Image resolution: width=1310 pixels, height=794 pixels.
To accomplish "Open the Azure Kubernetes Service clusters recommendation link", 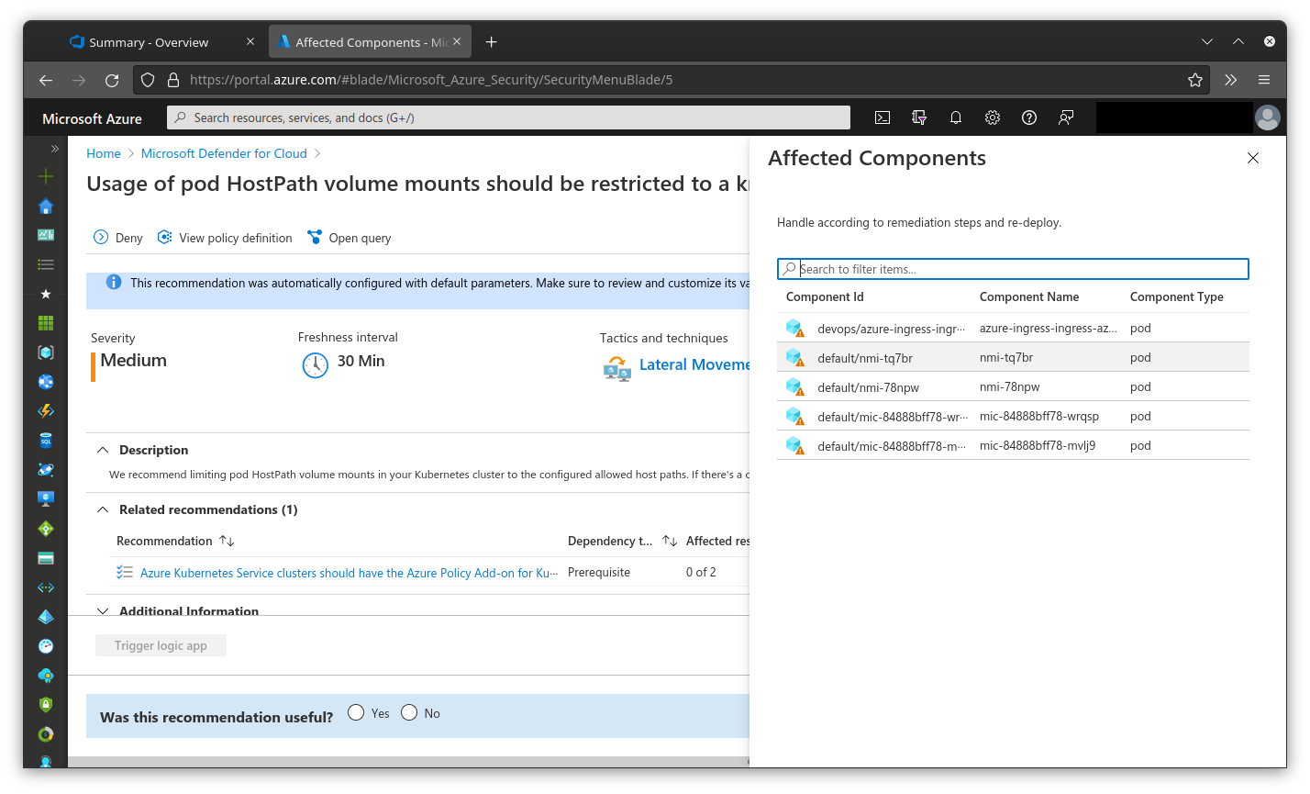I will (x=349, y=572).
